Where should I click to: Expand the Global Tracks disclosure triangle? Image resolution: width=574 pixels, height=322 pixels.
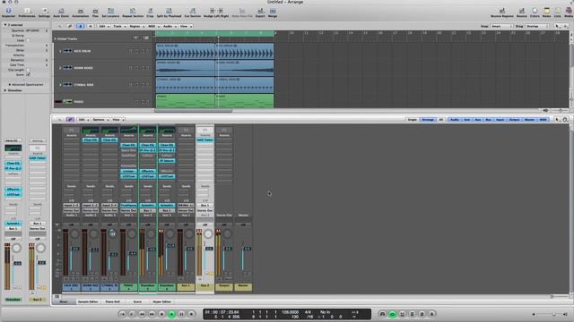56,38
